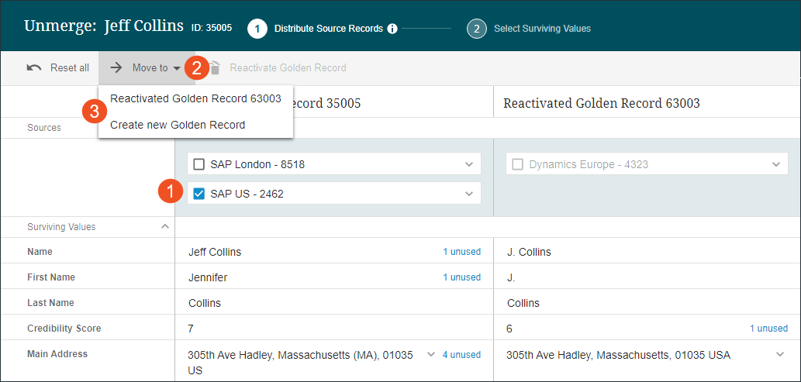Image resolution: width=801 pixels, height=382 pixels.
Task: Toggle the Dynamics Europe - 4323 checkbox
Action: (518, 164)
